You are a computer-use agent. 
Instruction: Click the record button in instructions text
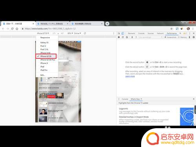click(x=147, y=62)
